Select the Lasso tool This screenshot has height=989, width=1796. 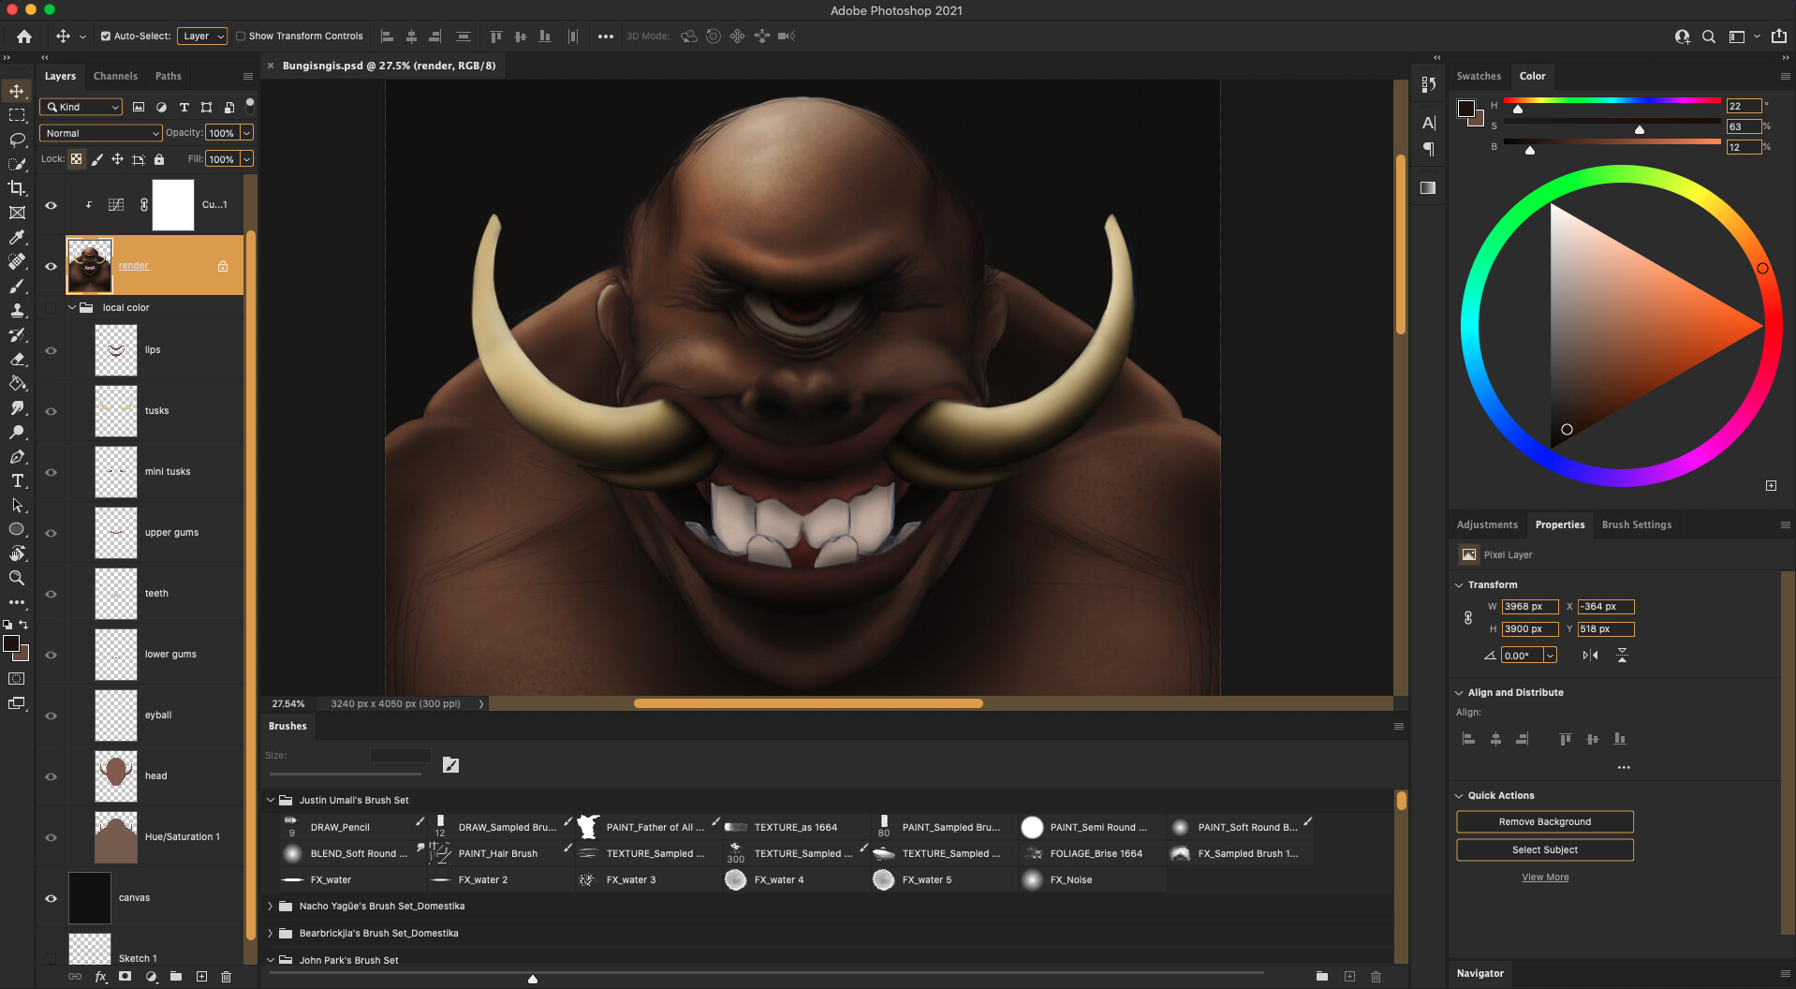click(17, 140)
